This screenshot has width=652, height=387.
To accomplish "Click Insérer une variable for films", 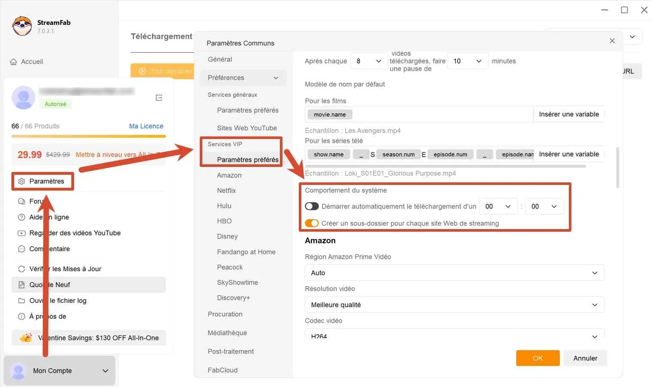I will click(x=569, y=114).
